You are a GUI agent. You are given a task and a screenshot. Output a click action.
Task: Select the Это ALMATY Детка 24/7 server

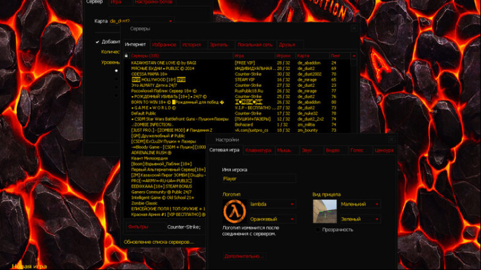[x=236, y=85]
